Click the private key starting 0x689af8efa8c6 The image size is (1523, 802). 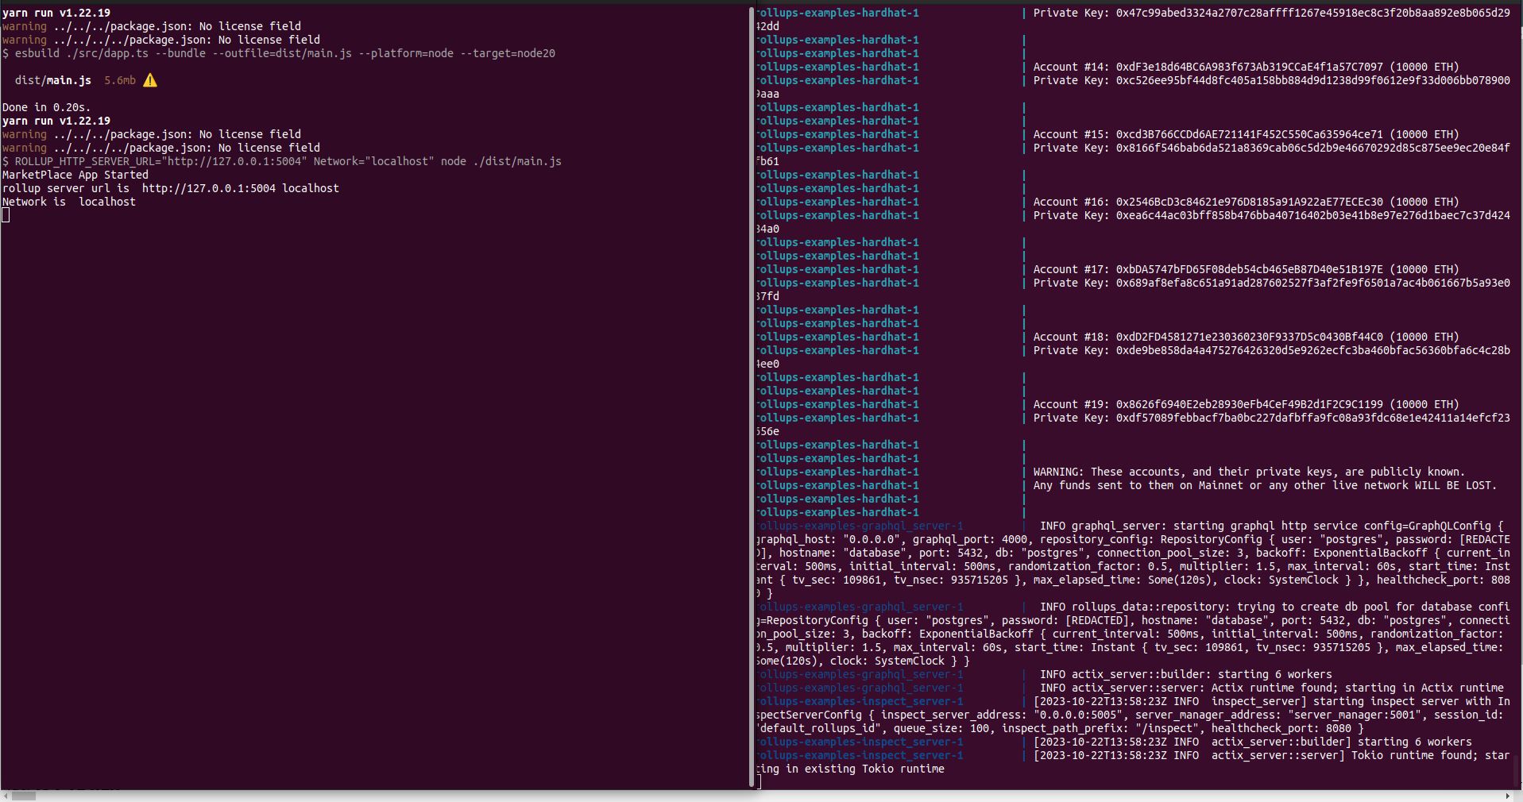pos(1271,283)
